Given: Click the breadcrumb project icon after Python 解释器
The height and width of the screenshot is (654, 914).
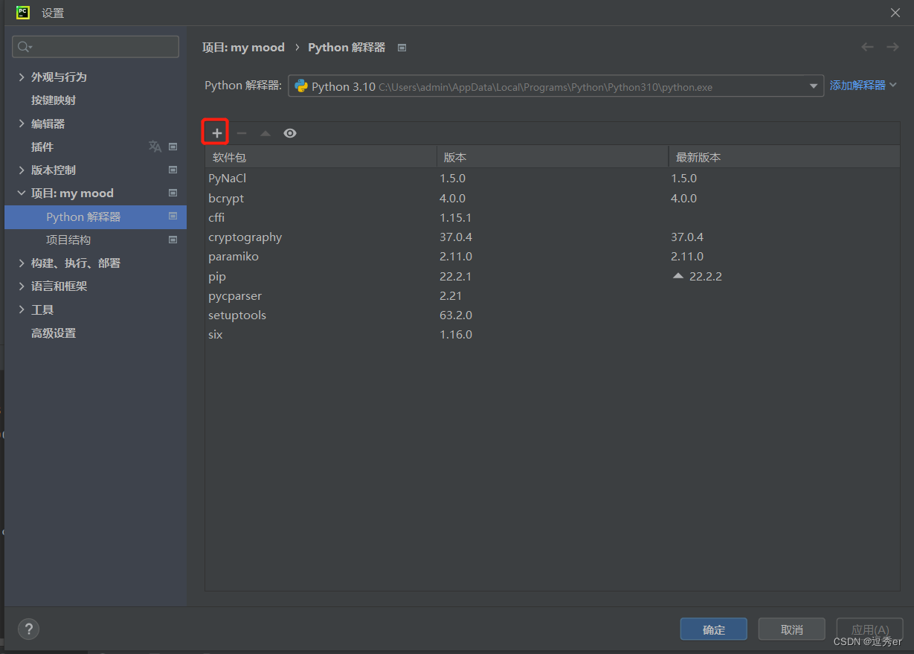Looking at the screenshot, I should click(x=402, y=48).
